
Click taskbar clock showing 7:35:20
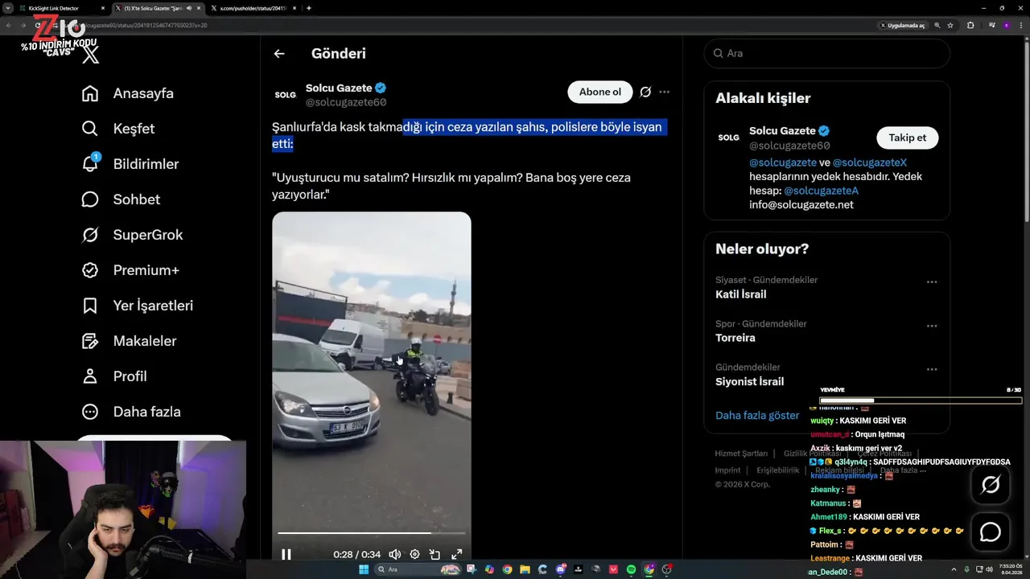click(x=1010, y=569)
